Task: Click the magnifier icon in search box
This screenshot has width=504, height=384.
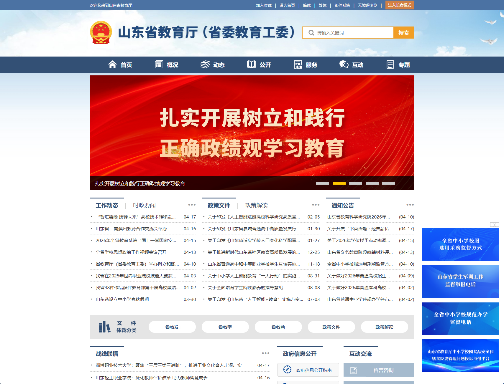Action: 311,33
